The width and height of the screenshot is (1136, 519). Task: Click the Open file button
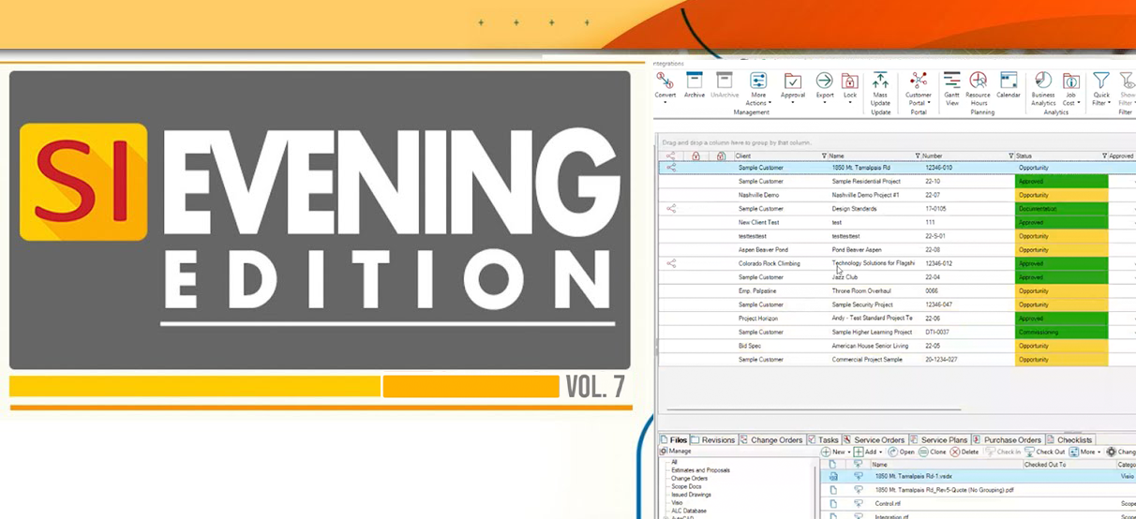pos(902,452)
